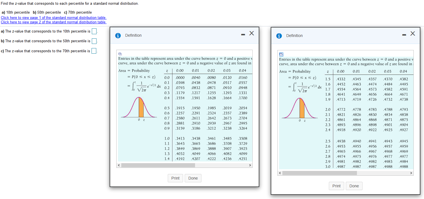The height and width of the screenshot is (199, 424).
Task: Close the right Definition window
Action: pyautogui.click(x=412, y=33)
